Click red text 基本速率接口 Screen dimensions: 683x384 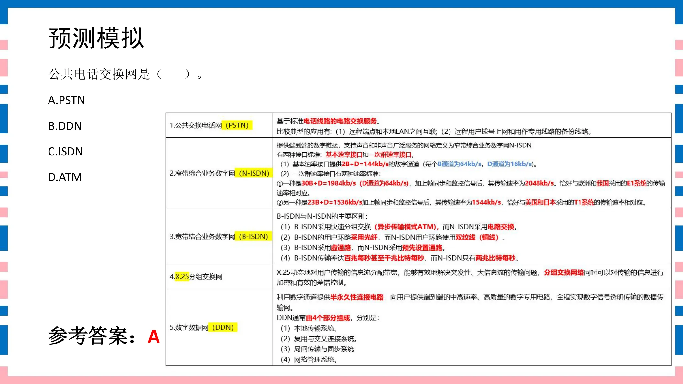[344, 155]
